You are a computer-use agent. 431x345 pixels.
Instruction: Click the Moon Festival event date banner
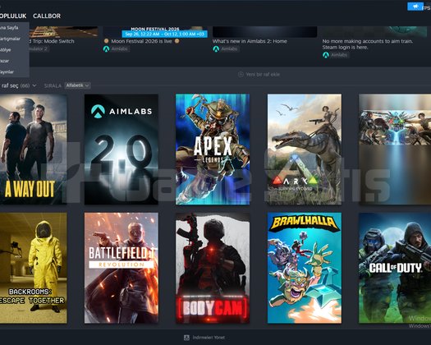click(x=165, y=34)
